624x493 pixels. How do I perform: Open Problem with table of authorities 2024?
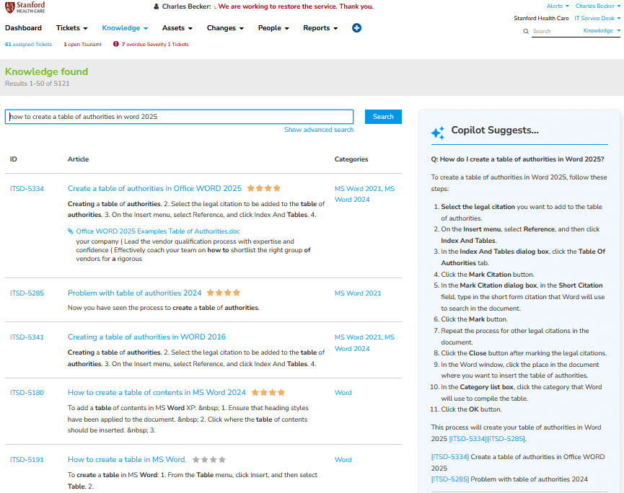pyautogui.click(x=134, y=293)
